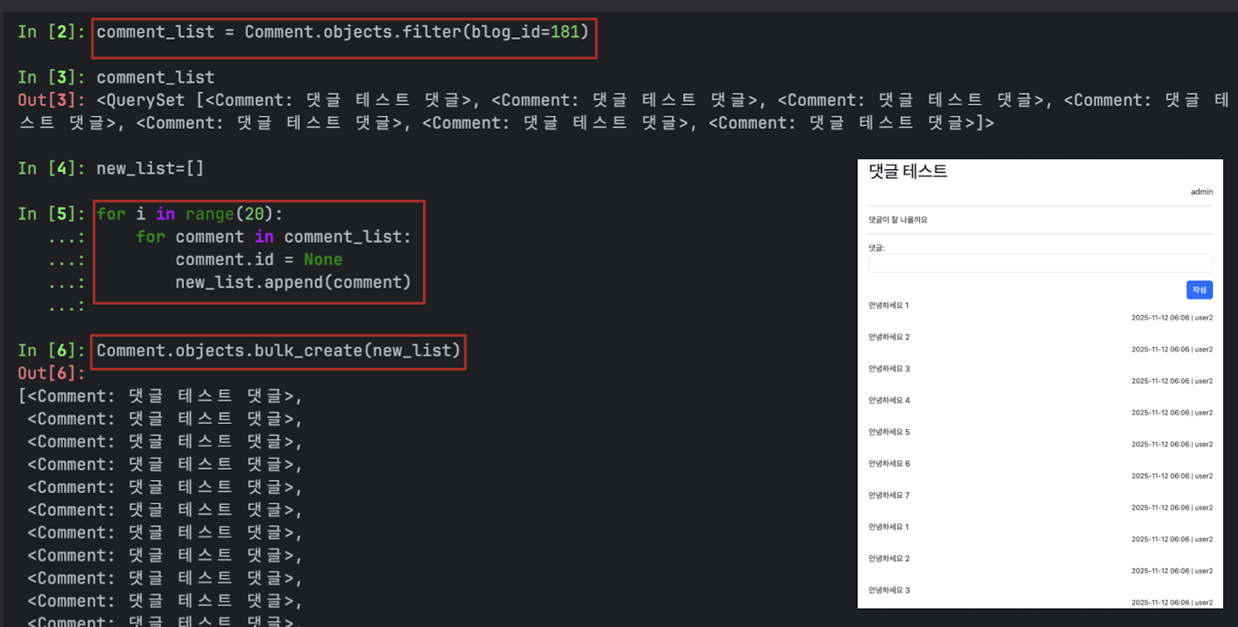Screen dimensions: 1238x627
Task: Select the comment 안녕하세요 6
Action: click(x=889, y=464)
